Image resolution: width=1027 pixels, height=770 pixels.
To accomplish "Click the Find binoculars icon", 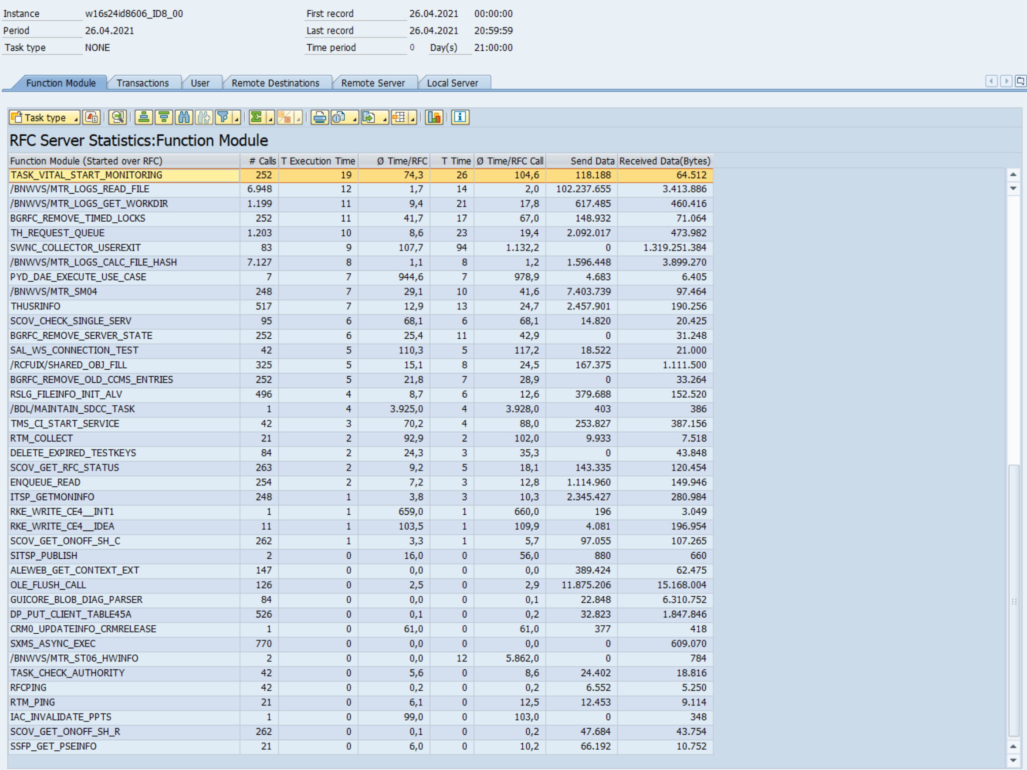I will coord(184,117).
